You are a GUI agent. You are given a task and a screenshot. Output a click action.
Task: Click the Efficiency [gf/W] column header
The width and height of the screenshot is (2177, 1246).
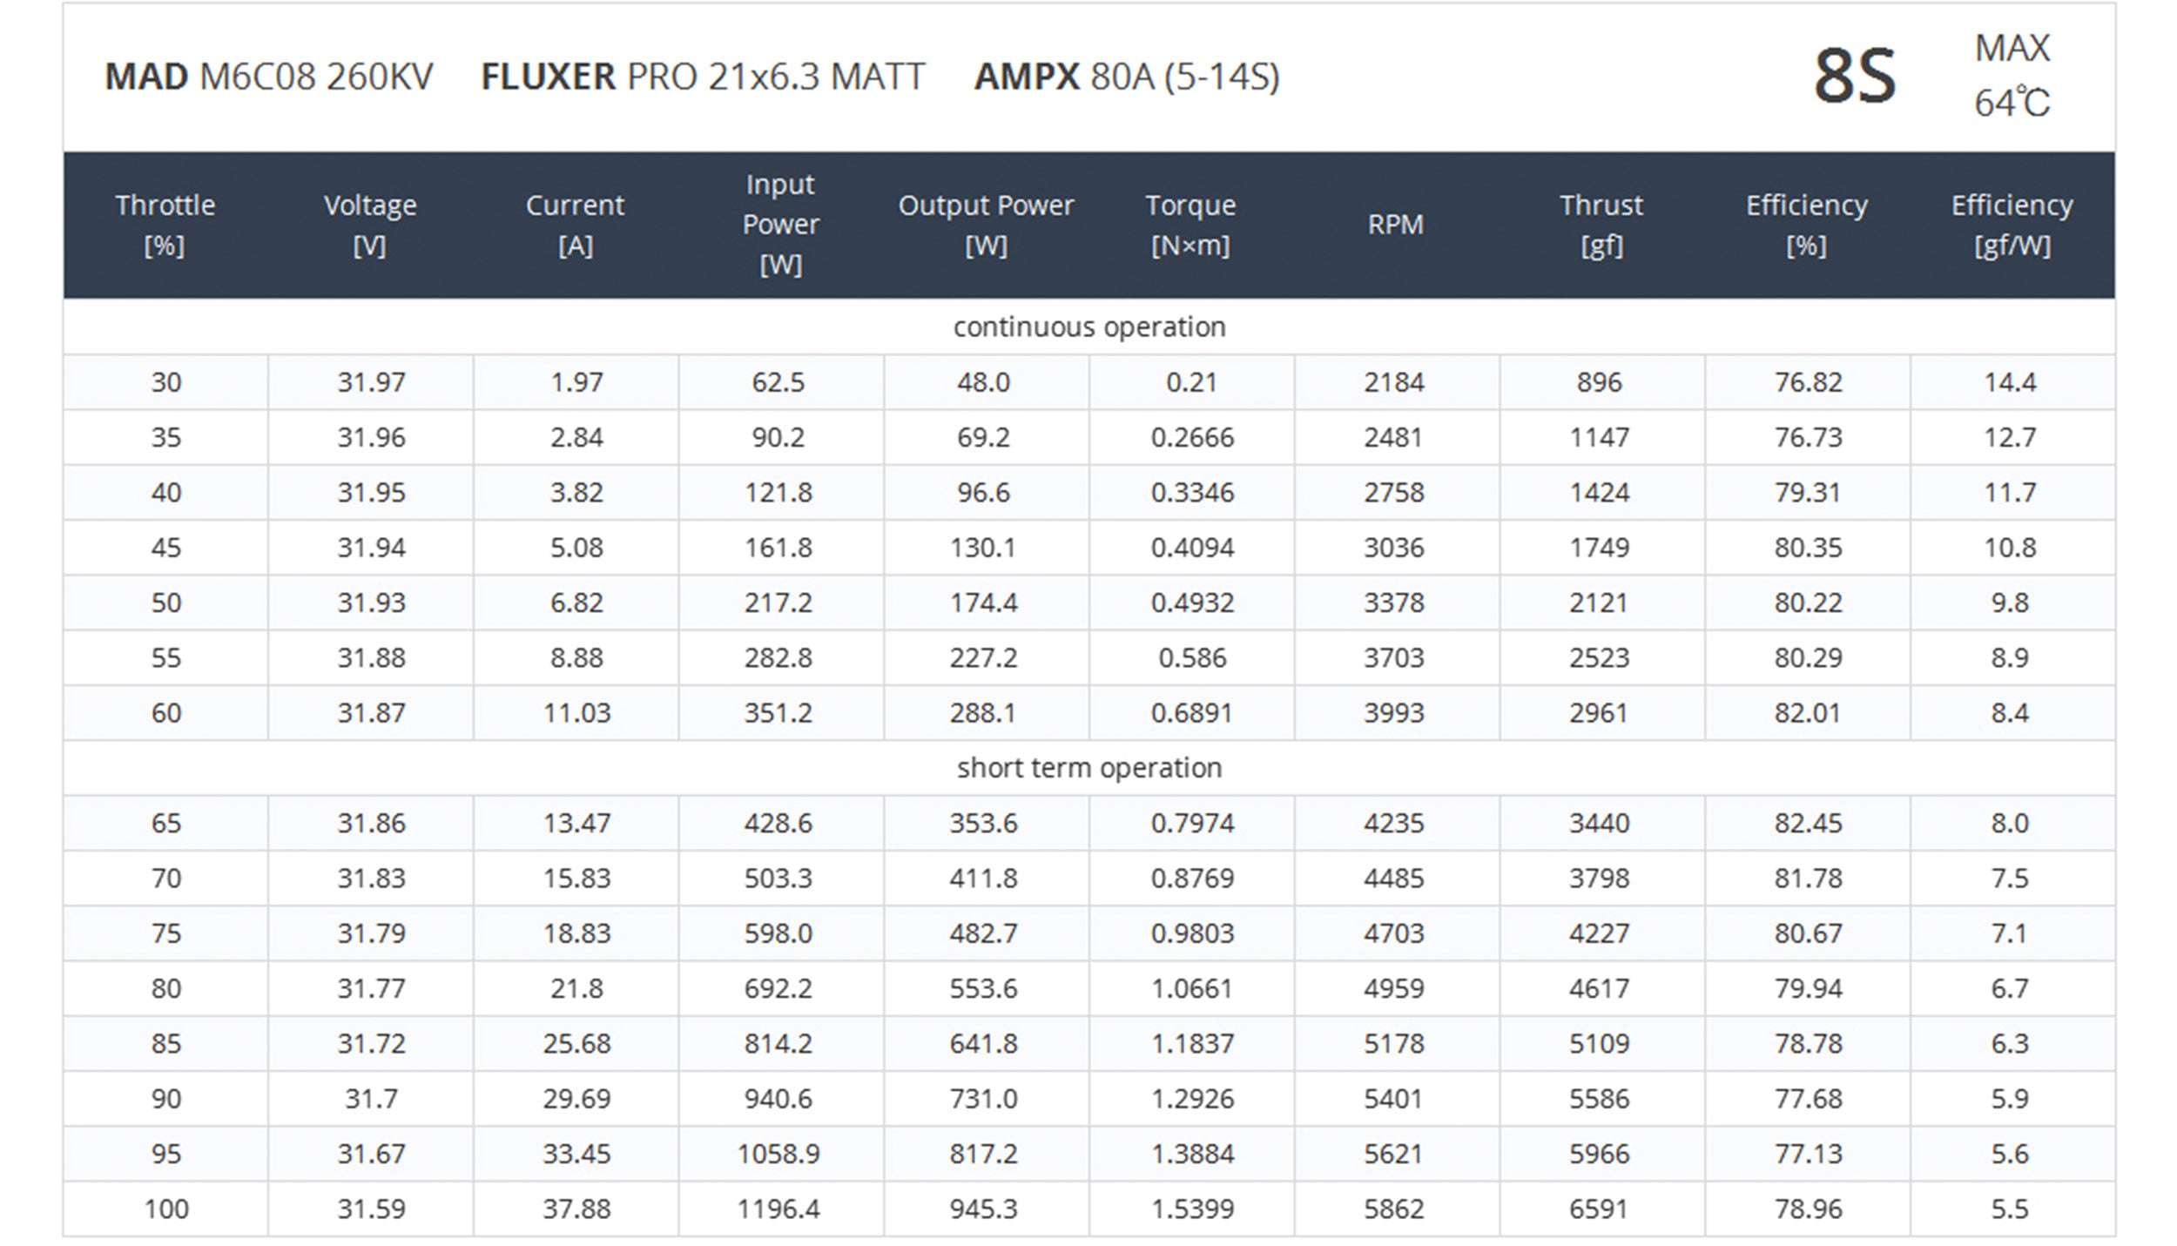[x=2012, y=225]
